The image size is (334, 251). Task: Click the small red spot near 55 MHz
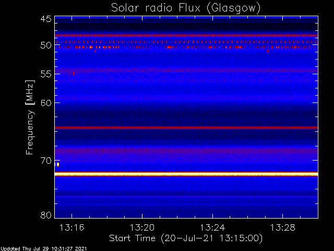point(73,73)
